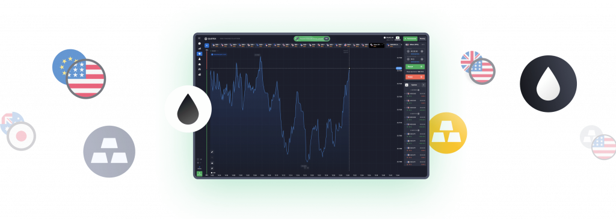Image resolution: width=616 pixels, height=219 pixels.
Task: Select the active black asset tab
Action: point(377,45)
